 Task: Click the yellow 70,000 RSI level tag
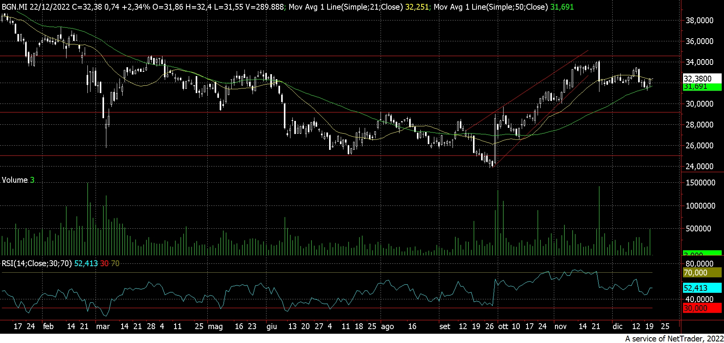pyautogui.click(x=702, y=273)
